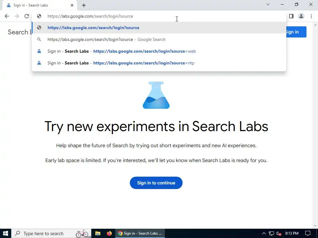Viewport: 318px width, 238px height.
Task: Pick suggestion ending in source=ntp
Action: [159, 63]
